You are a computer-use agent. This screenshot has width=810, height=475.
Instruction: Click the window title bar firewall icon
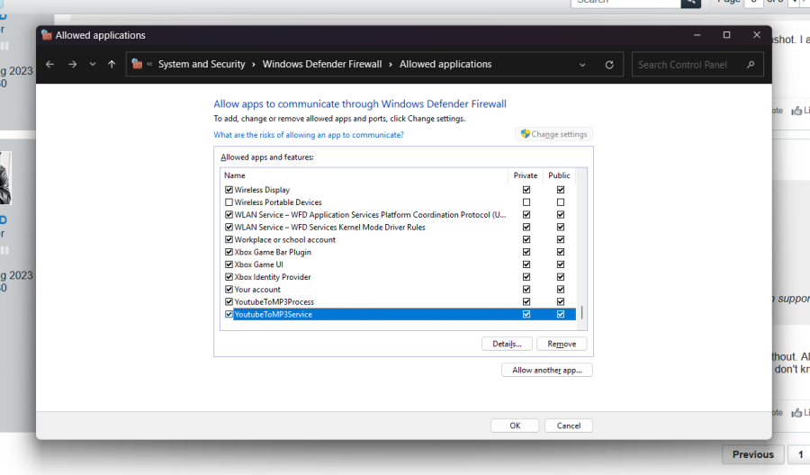47,35
